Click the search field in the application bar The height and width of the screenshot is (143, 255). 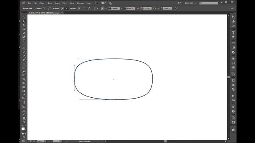click(209, 3)
